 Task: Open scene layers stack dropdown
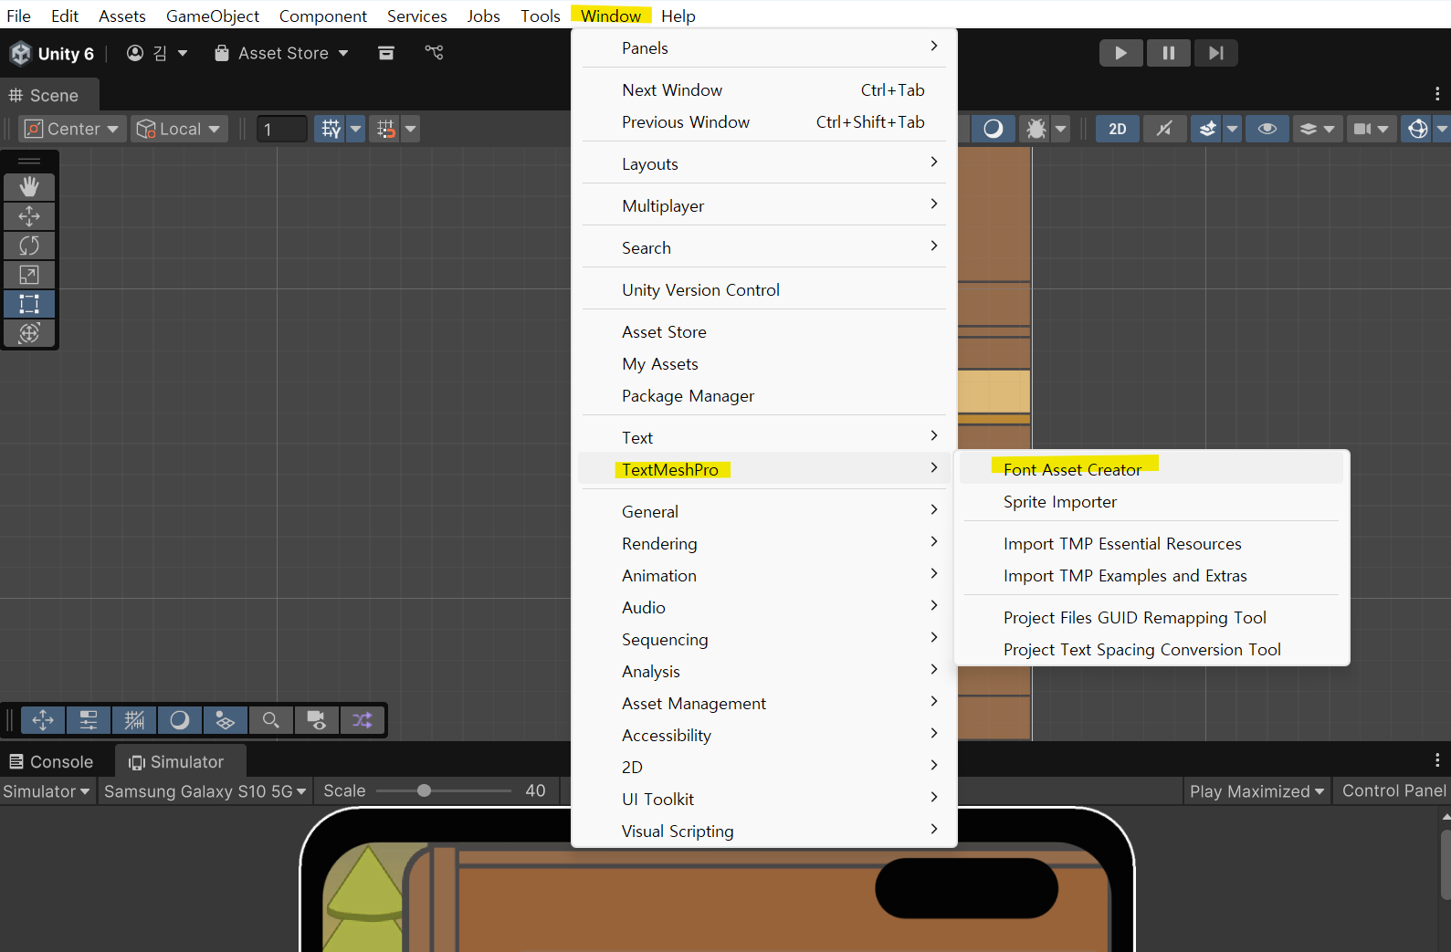coord(1317,129)
